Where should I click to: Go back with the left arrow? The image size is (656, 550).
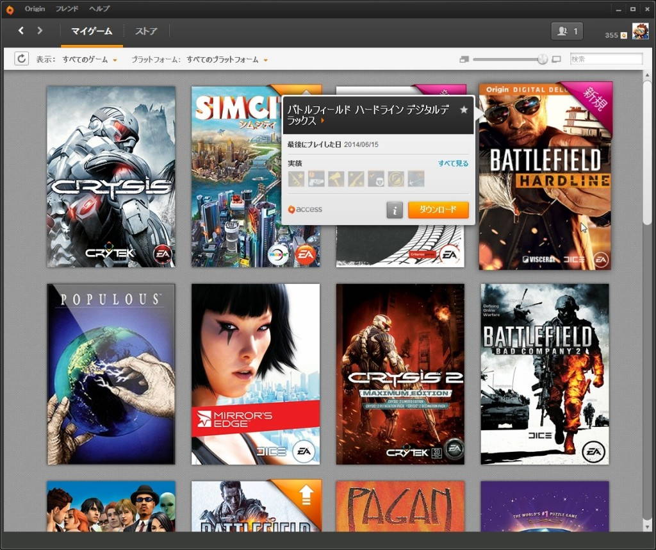click(21, 30)
